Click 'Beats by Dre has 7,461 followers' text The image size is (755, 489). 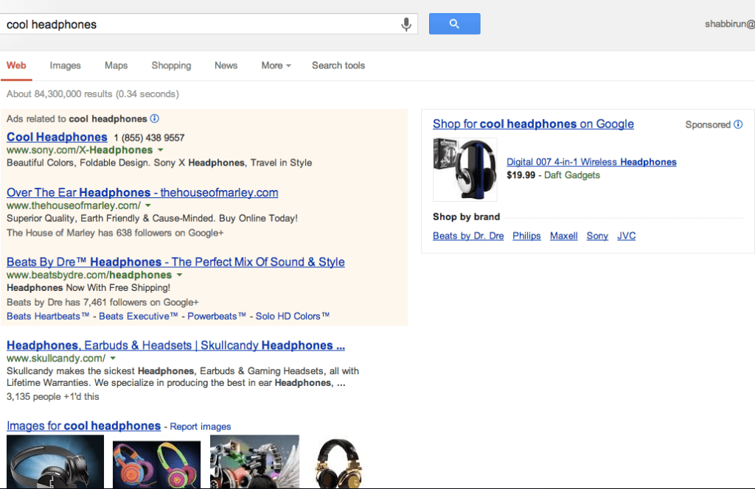(x=102, y=303)
